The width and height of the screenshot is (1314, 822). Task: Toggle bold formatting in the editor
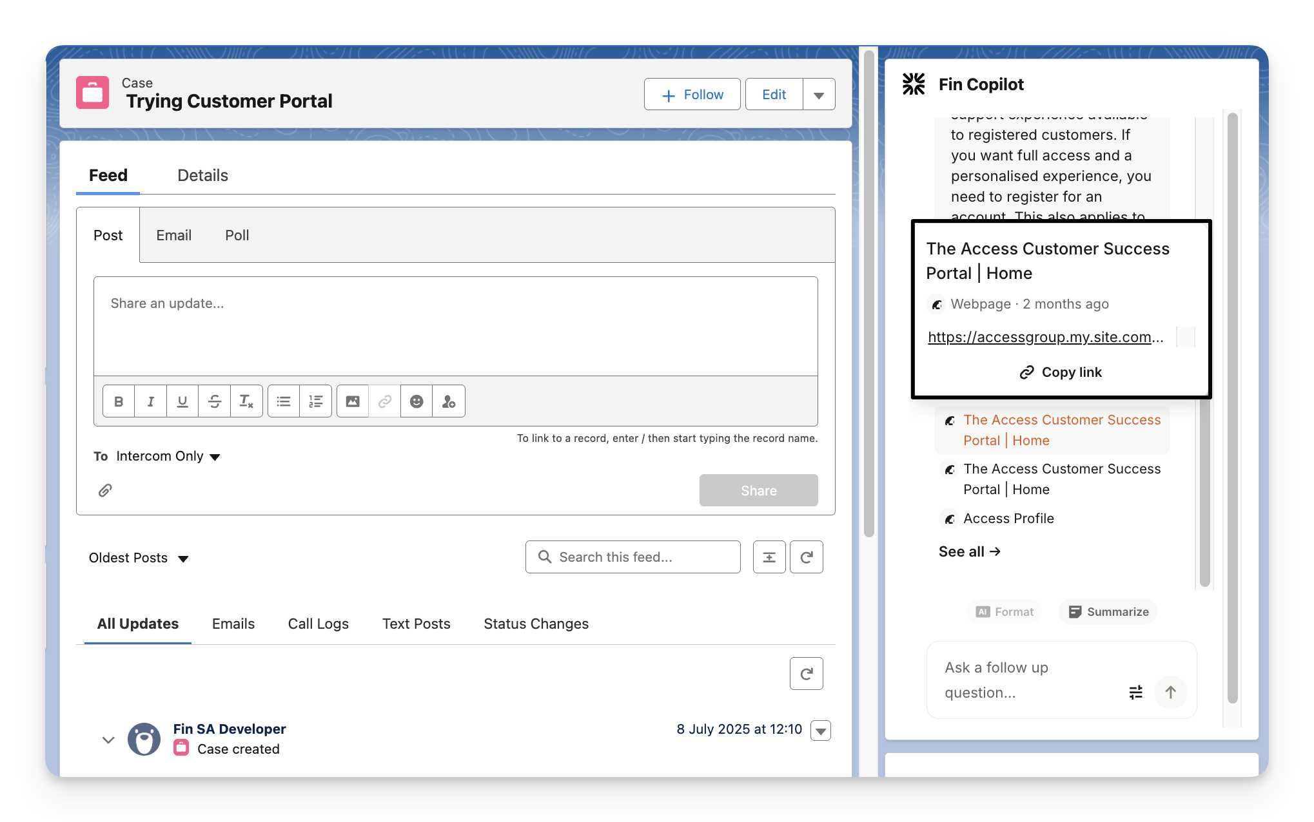point(119,401)
